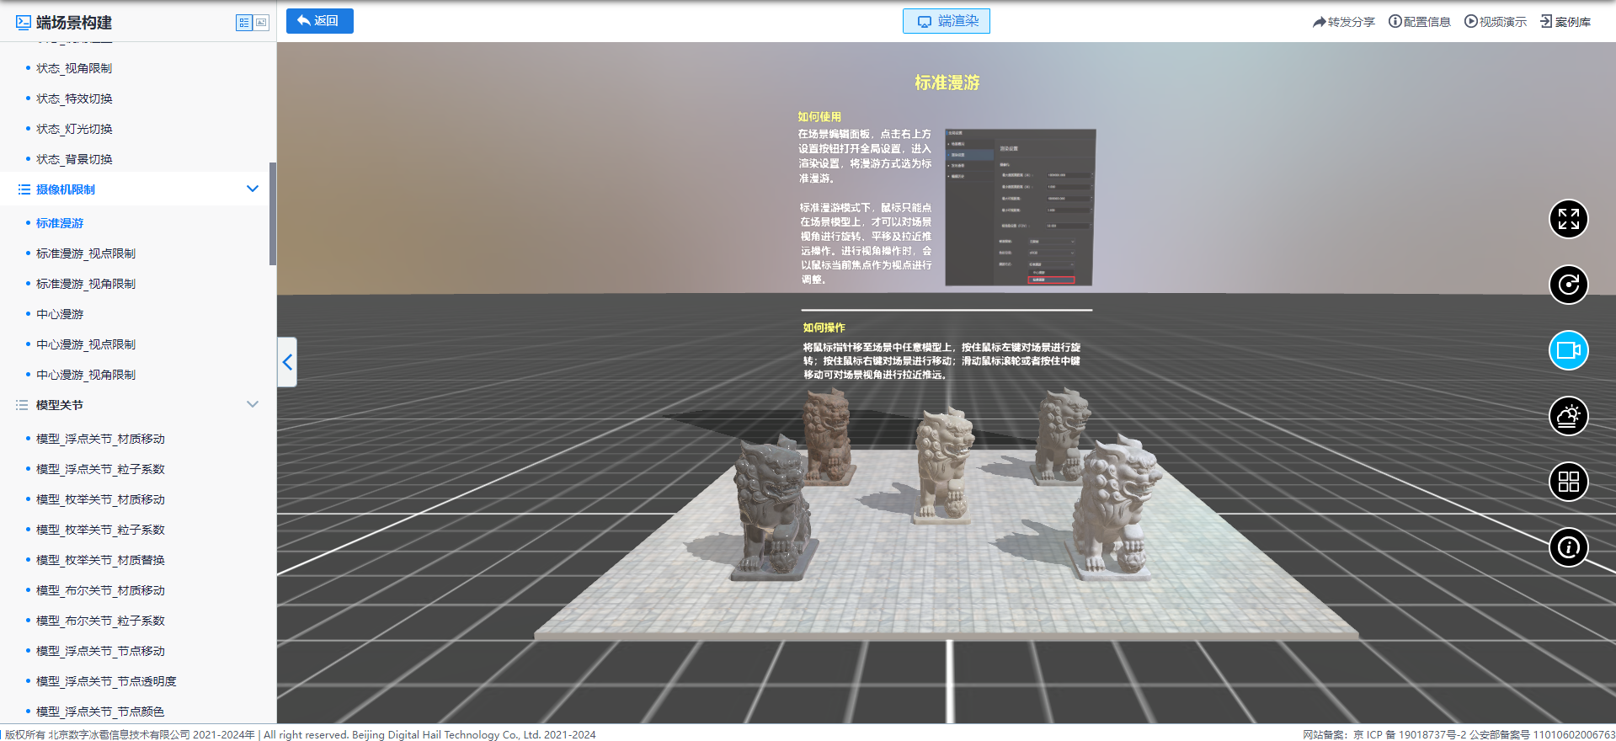Open 模型_浮点关节_材质移动 item

pyautogui.click(x=100, y=439)
